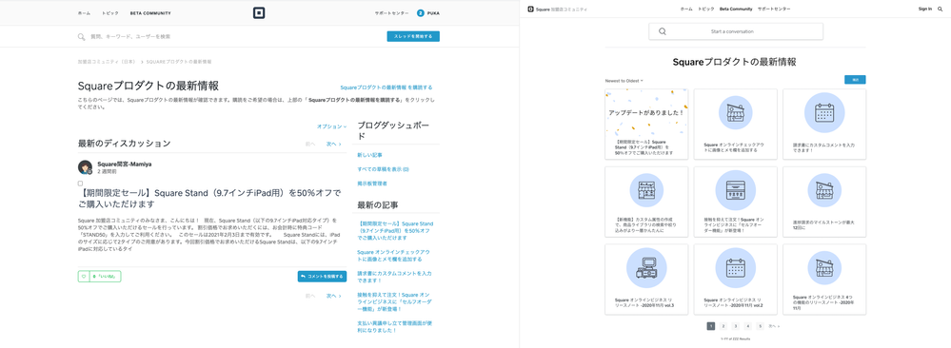The image size is (951, 348).
Task: Open the Square 加盟店コミュニティ title text
Action: (561, 10)
